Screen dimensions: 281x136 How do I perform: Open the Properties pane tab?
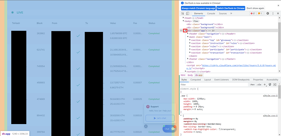258,80
